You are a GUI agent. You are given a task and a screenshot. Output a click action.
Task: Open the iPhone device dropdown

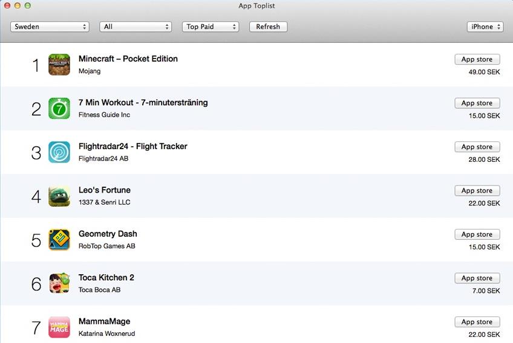click(x=485, y=27)
